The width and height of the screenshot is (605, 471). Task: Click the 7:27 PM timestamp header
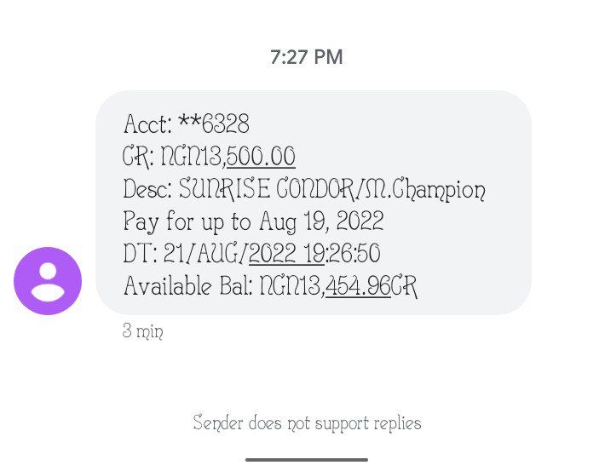[307, 57]
